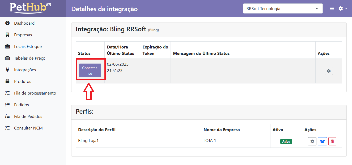Expand the header settings gear dropdown
This screenshot has height=165, width=352.
343,8
